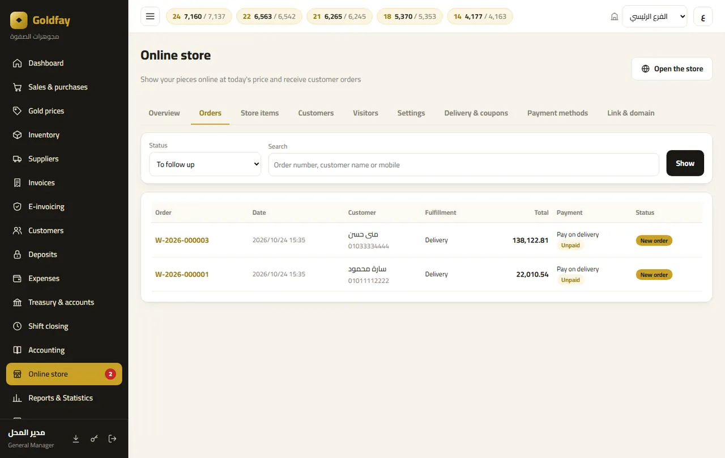Click the New order badge for W-2026-000003

coord(654,241)
